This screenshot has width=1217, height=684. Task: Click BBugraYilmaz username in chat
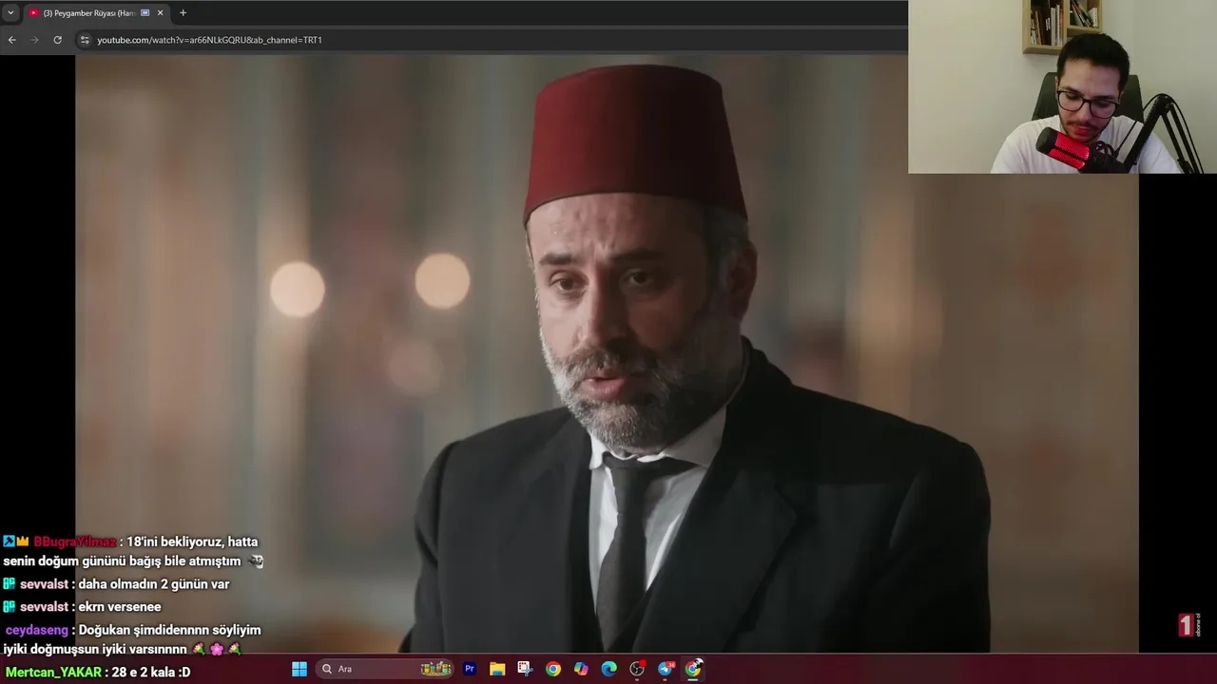click(74, 541)
